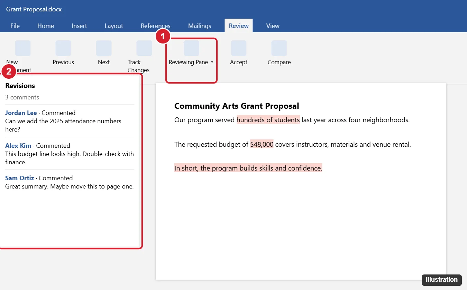Switch to the Layout tab
The width and height of the screenshot is (467, 290).
(114, 26)
